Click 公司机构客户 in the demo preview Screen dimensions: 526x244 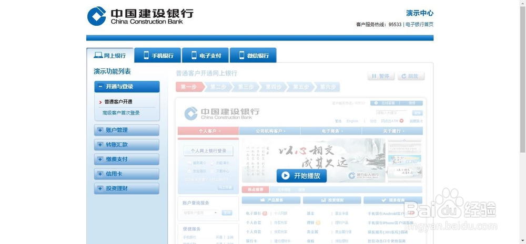pyautogui.click(x=270, y=131)
